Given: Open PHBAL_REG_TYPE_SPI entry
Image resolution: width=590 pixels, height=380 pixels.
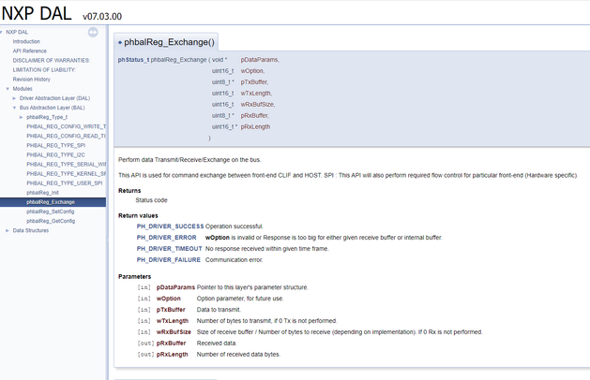Looking at the screenshot, I should (56, 145).
